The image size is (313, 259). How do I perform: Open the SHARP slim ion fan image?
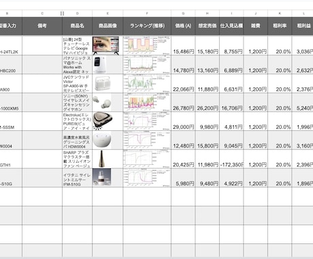point(101,159)
